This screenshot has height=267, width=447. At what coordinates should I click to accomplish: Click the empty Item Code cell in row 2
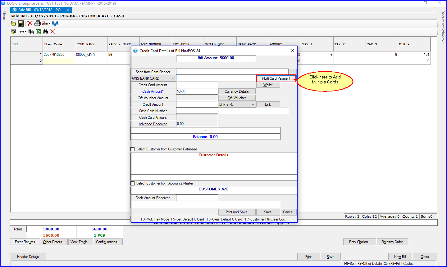point(59,61)
